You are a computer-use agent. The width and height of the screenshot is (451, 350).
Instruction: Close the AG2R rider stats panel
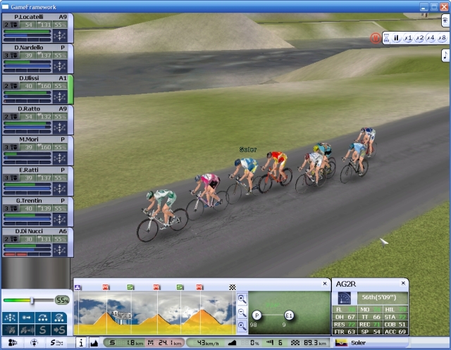point(404,283)
